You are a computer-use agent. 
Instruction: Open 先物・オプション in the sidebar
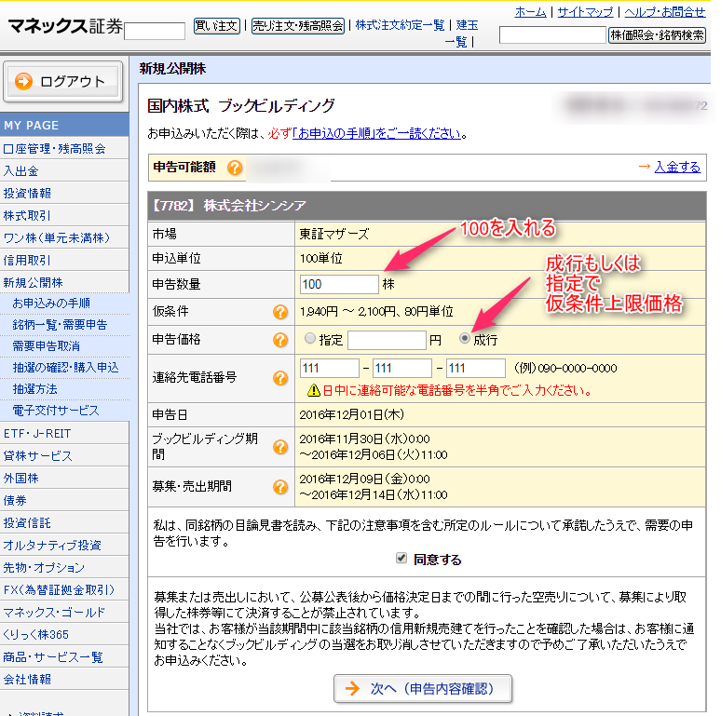pyautogui.click(x=64, y=568)
